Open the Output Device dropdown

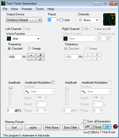24,20
